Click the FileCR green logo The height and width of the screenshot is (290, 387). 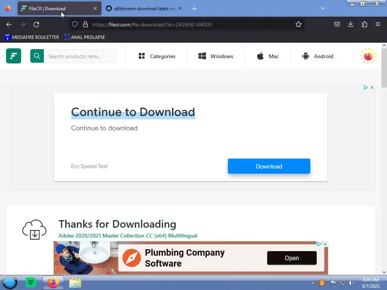click(14, 56)
